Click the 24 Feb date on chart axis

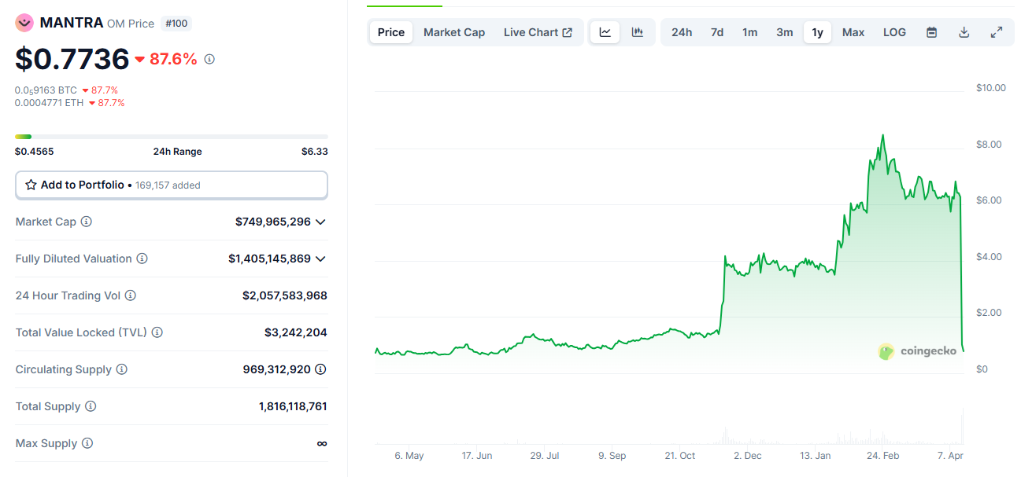click(882, 456)
